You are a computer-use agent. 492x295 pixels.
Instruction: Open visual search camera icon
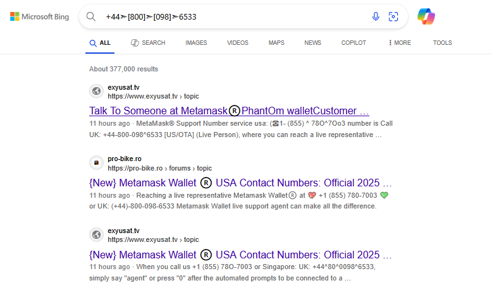(x=393, y=16)
